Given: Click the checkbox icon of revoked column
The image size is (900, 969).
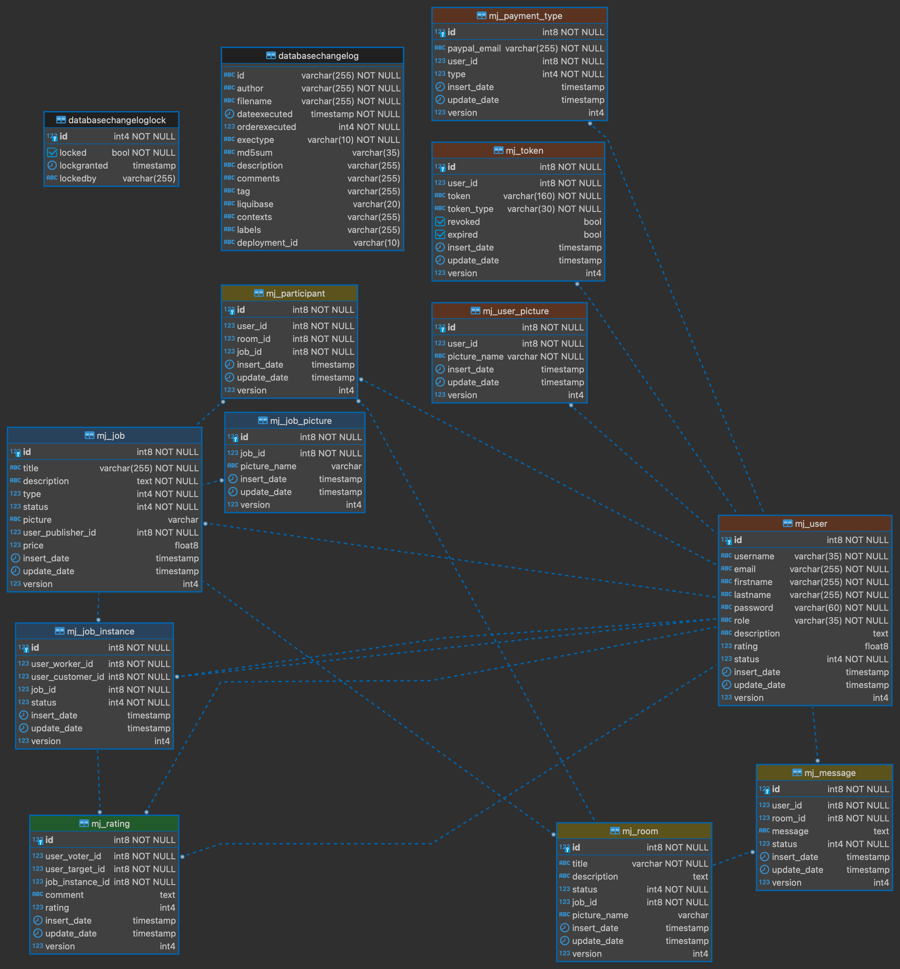Looking at the screenshot, I should click(x=440, y=221).
